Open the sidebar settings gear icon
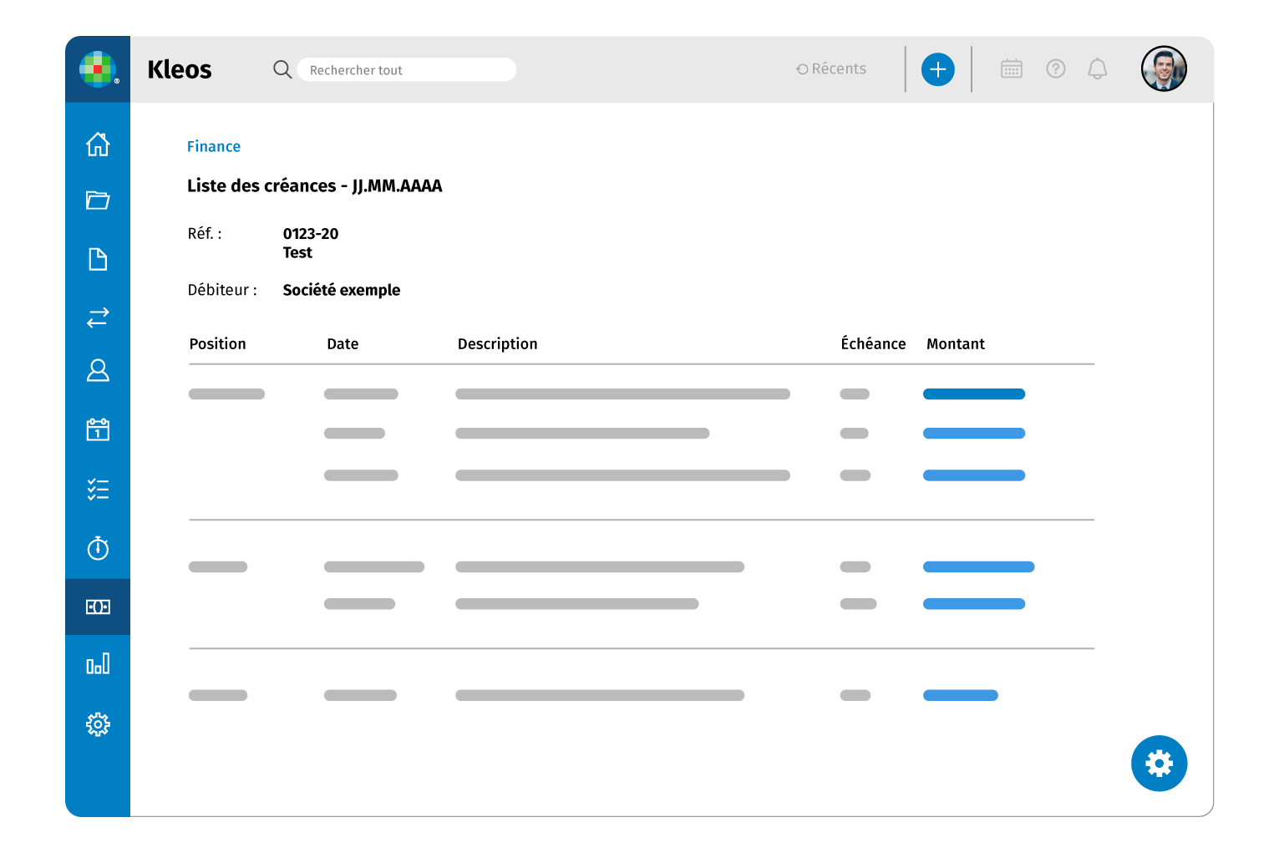Image resolution: width=1279 pixels, height=853 pixels. click(x=98, y=724)
